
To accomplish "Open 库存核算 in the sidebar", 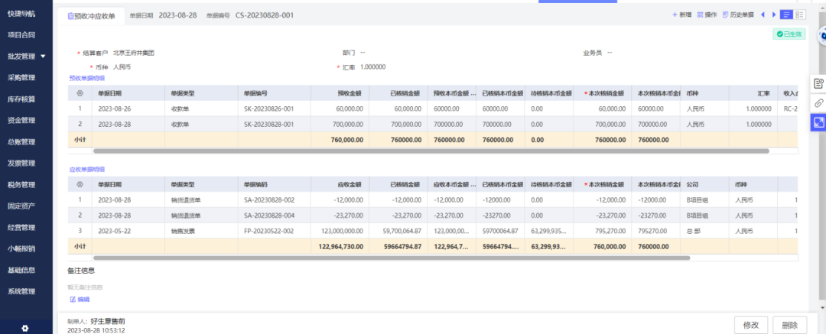I will coord(21,99).
